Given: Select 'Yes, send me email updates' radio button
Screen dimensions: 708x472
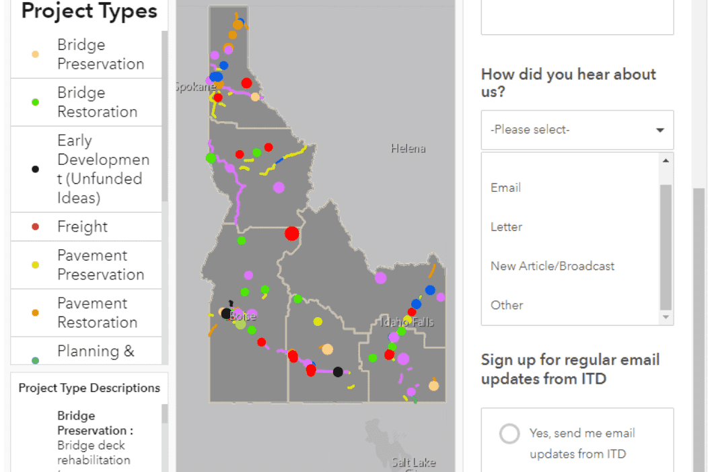Looking at the screenshot, I should [509, 434].
